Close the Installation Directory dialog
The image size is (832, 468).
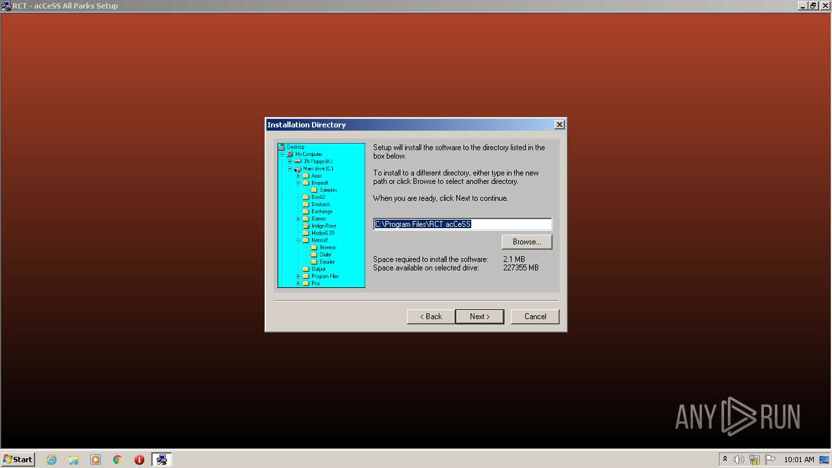[559, 125]
